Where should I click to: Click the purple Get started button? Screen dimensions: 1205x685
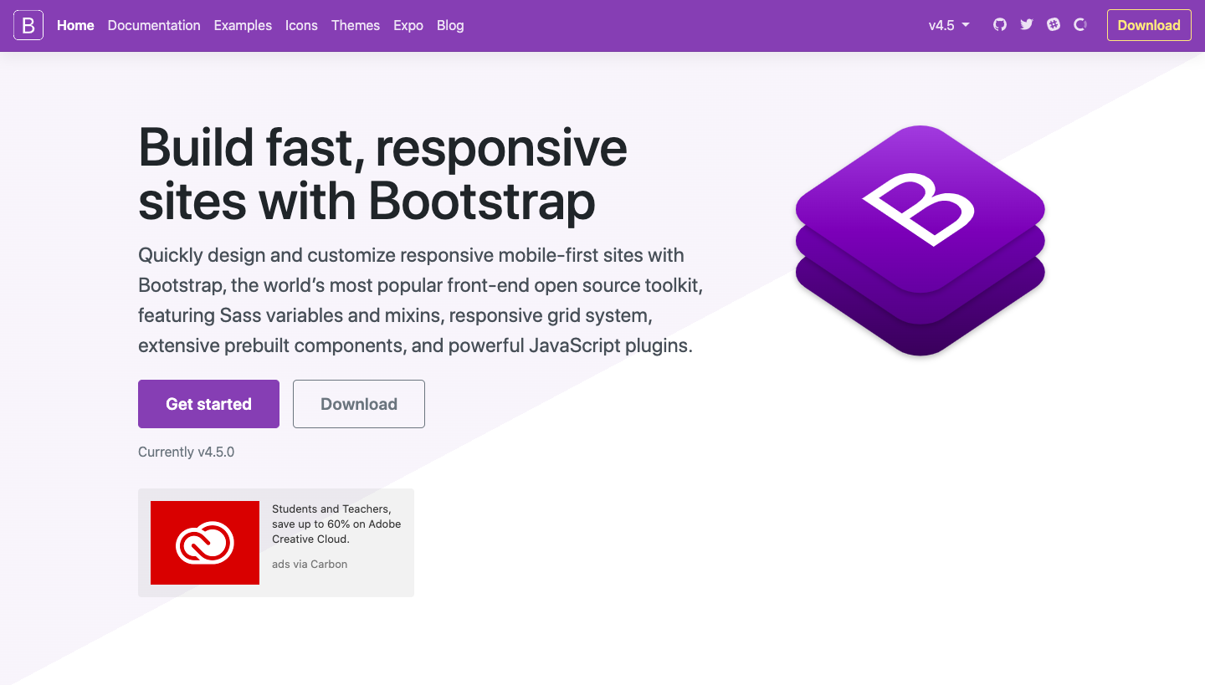[208, 404]
